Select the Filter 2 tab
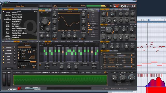This screenshot has height=93, width=166. (111, 25)
